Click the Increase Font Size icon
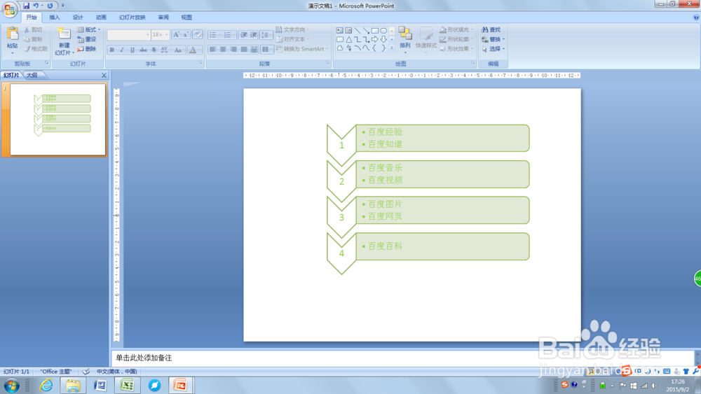701x394 pixels. tap(176, 34)
